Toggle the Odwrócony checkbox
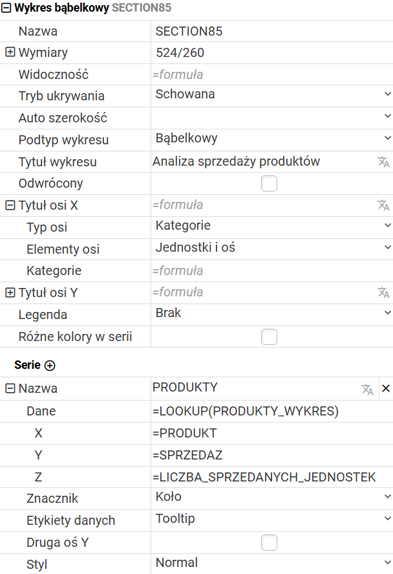 click(269, 184)
